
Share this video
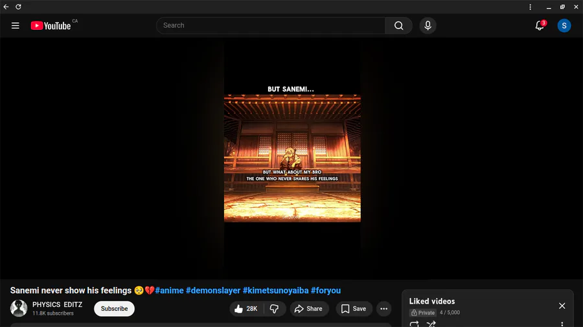coord(308,308)
